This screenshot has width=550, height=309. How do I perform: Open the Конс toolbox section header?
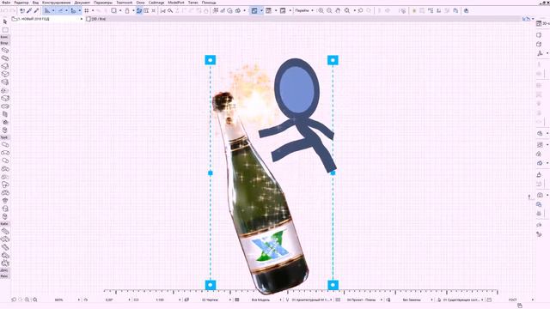pyautogui.click(x=4, y=37)
